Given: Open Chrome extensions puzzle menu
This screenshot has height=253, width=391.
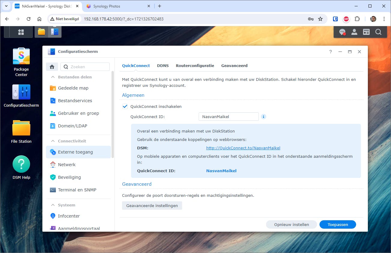Looking at the screenshot, I should point(357,19).
